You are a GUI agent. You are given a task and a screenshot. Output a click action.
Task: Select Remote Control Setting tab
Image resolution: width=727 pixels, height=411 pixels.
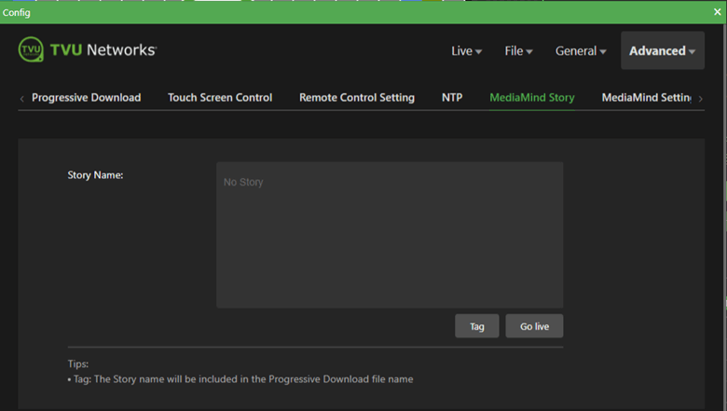[x=357, y=97]
